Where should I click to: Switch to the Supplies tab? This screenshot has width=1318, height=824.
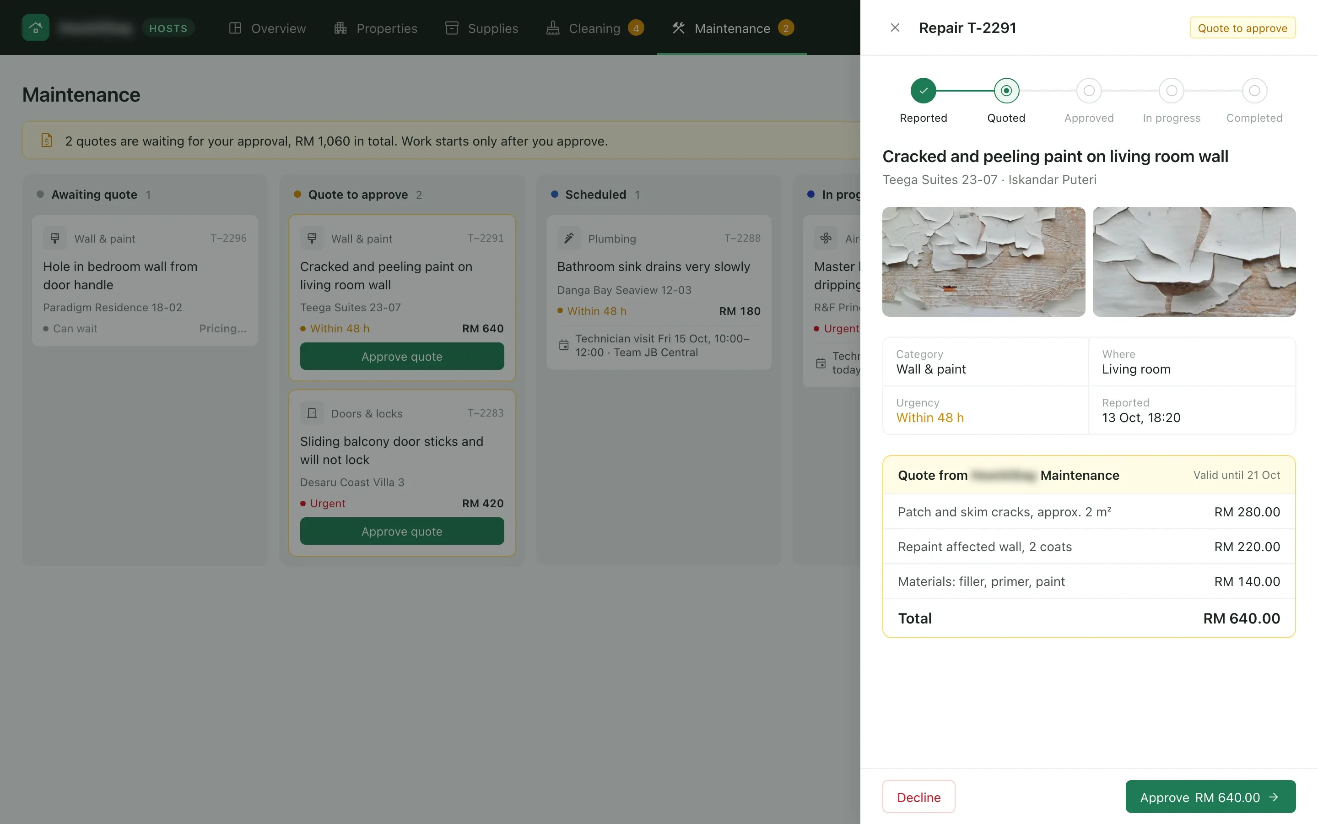pos(481,28)
